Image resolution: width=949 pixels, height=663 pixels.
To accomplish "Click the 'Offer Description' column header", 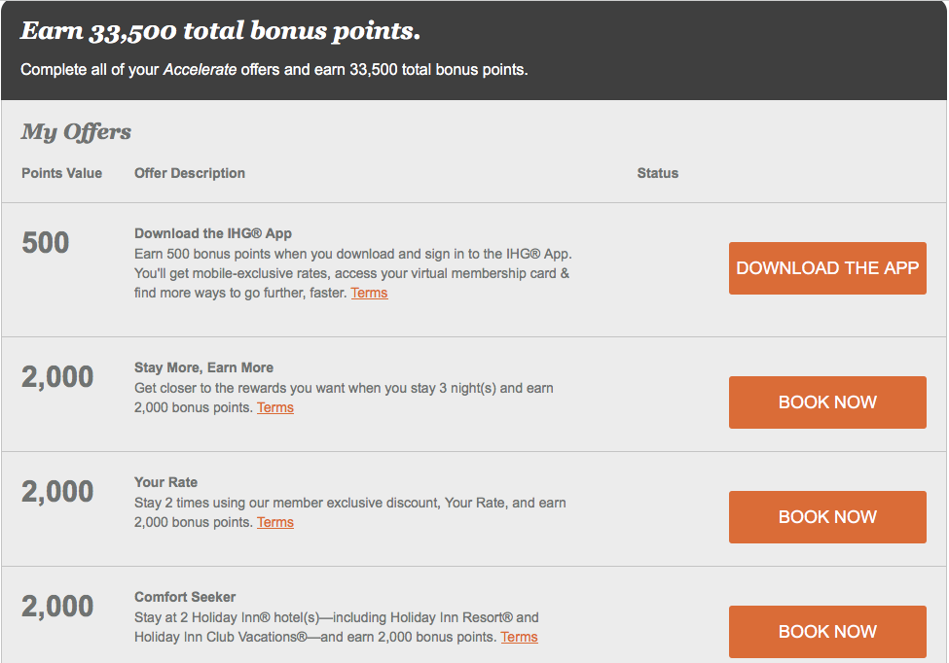I will pos(190,173).
